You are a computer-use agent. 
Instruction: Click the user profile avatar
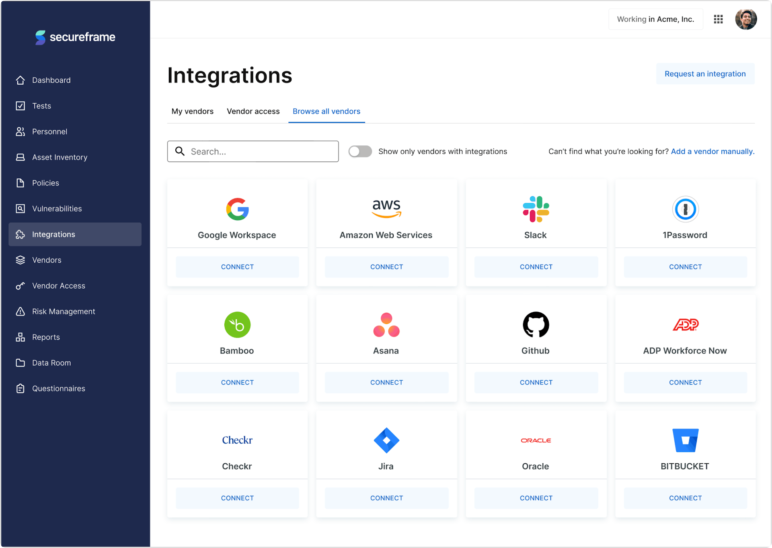tap(746, 19)
